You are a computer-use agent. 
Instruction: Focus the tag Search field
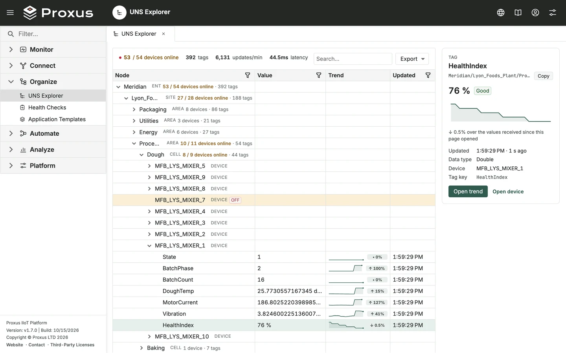tap(353, 59)
